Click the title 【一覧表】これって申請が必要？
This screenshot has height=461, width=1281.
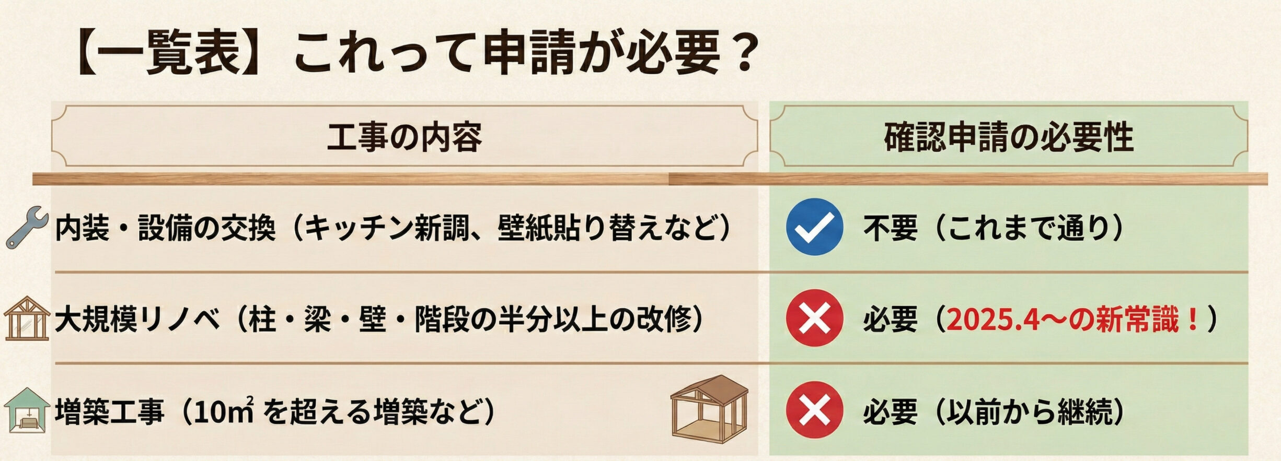point(416,54)
